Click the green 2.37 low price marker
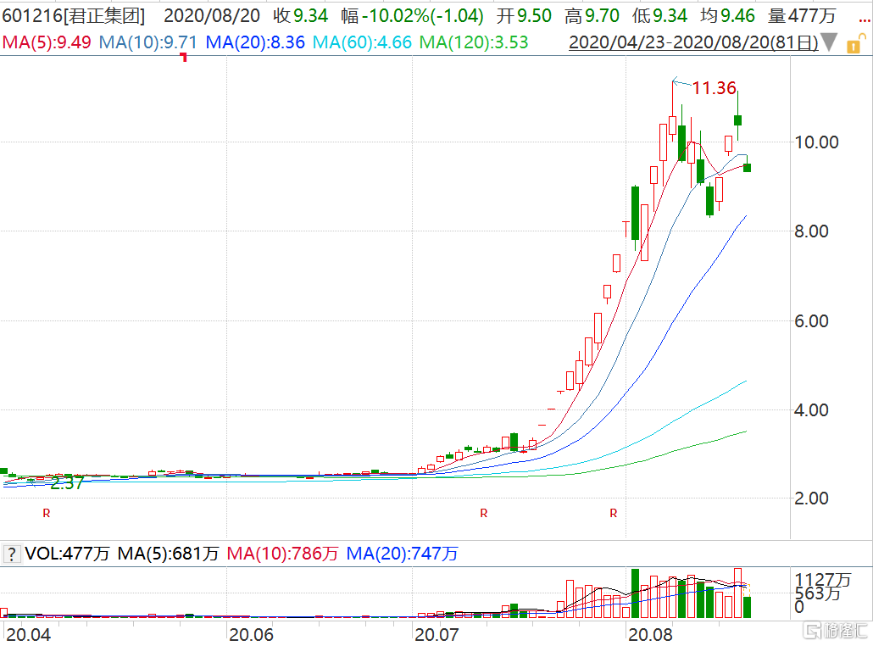 (x=67, y=484)
